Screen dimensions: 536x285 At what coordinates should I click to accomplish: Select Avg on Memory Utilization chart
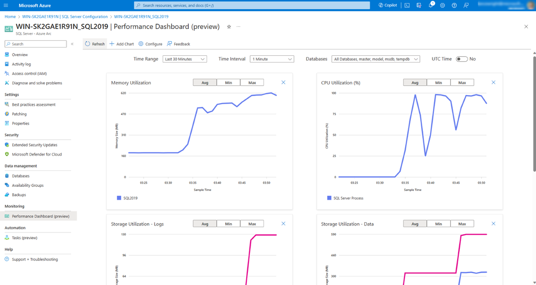[x=205, y=83]
